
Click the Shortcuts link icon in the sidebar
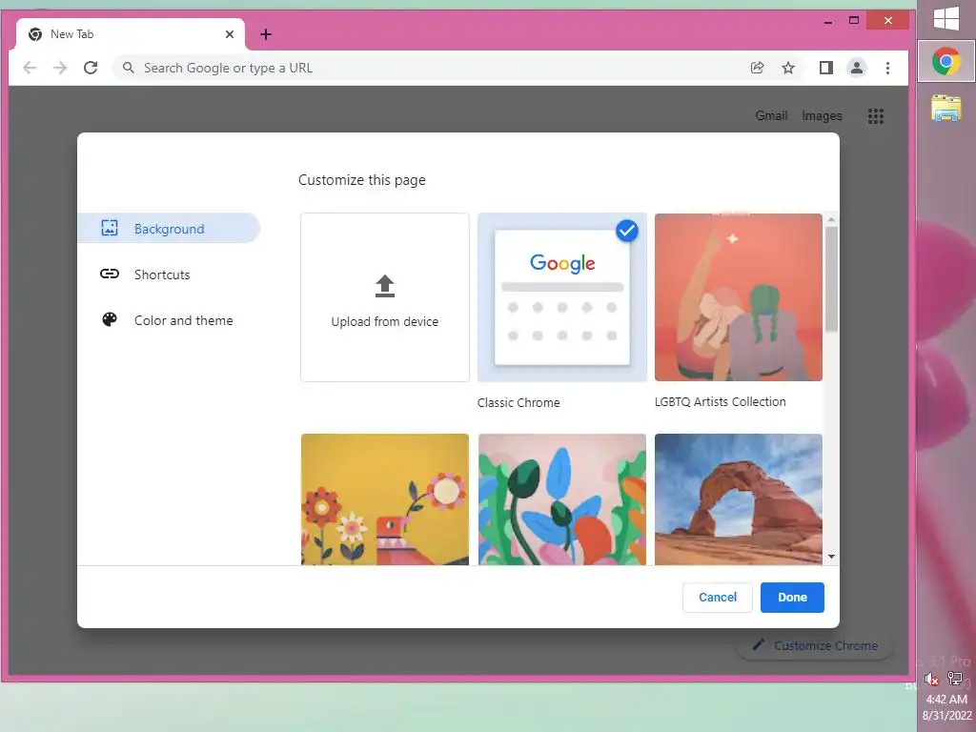[110, 274]
